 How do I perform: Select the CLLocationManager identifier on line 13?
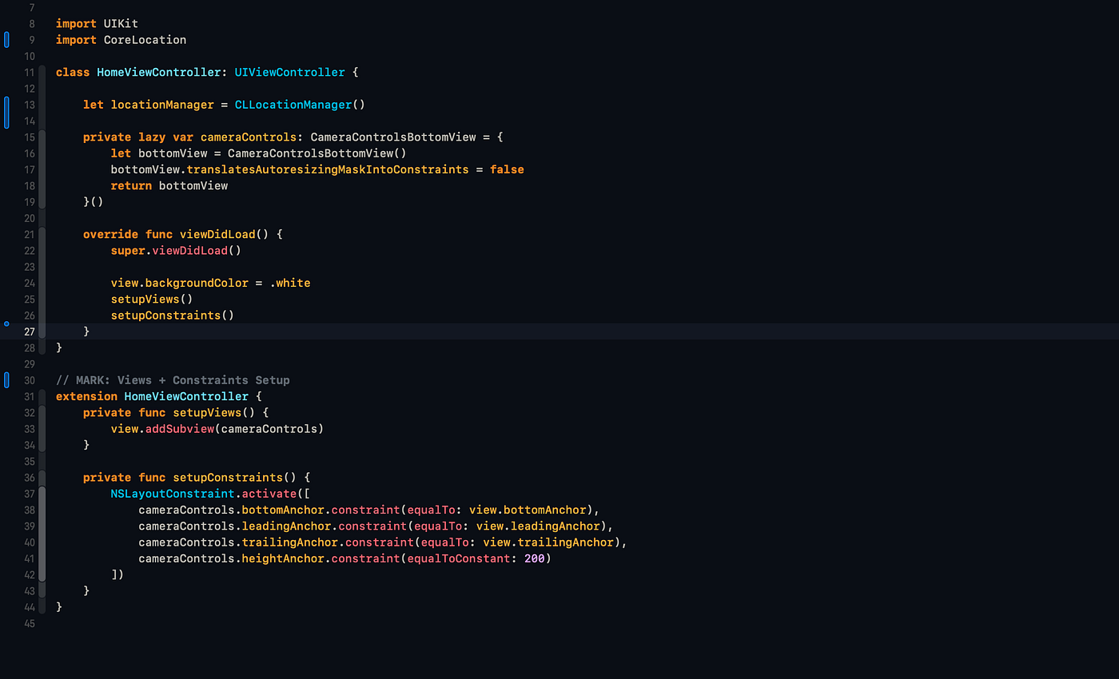coord(293,105)
